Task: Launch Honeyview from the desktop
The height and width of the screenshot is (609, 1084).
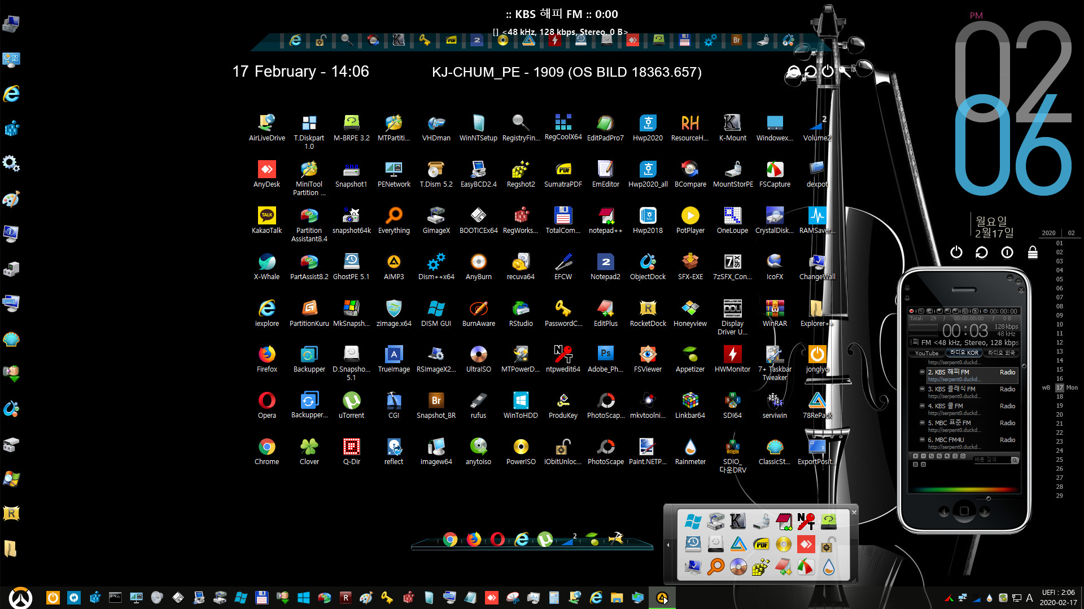Action: pyautogui.click(x=690, y=313)
